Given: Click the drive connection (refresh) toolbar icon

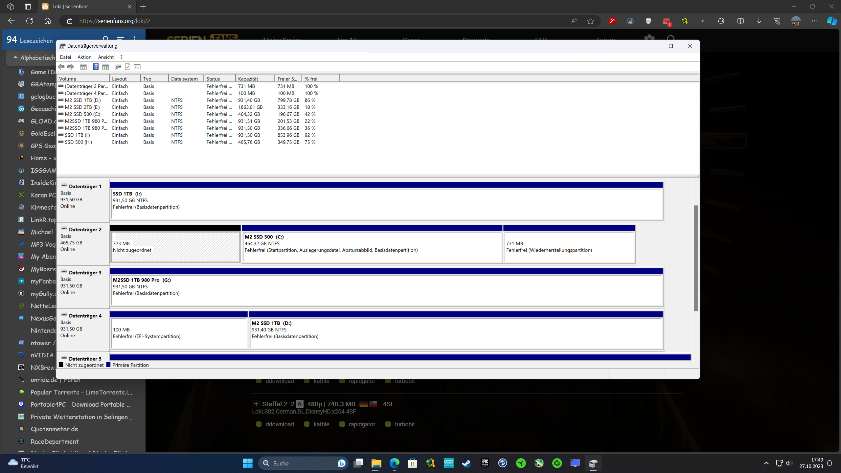Looking at the screenshot, I should 118,67.
